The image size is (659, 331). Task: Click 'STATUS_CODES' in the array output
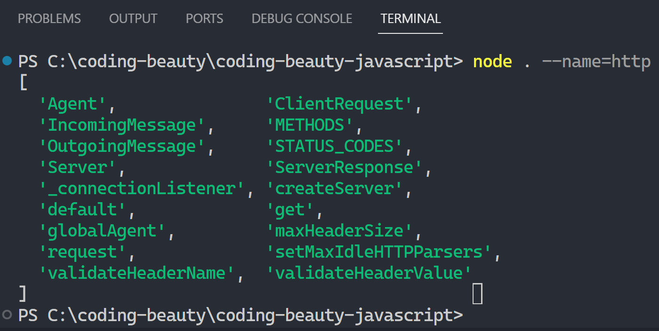pos(334,146)
